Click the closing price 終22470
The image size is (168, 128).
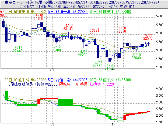click(100, 7)
